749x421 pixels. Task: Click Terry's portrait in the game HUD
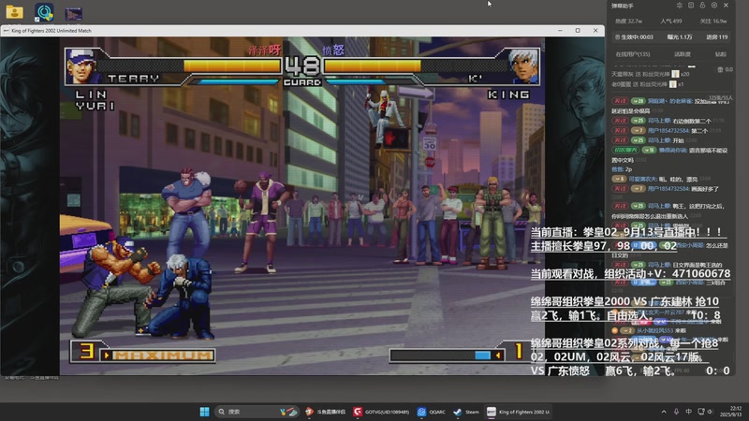point(81,65)
